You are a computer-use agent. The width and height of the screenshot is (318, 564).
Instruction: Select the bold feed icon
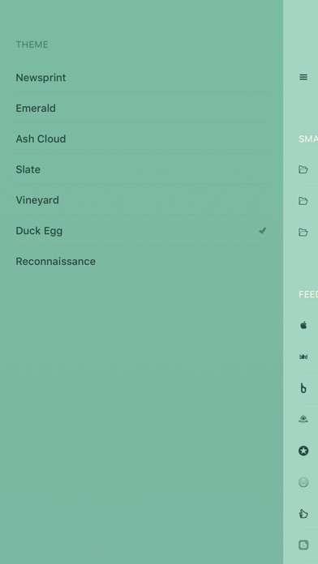pos(303,357)
